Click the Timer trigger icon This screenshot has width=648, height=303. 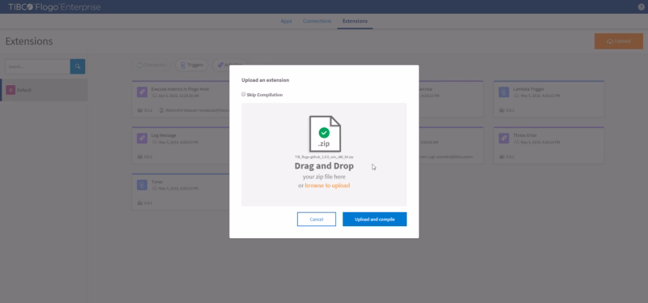pyautogui.click(x=142, y=185)
